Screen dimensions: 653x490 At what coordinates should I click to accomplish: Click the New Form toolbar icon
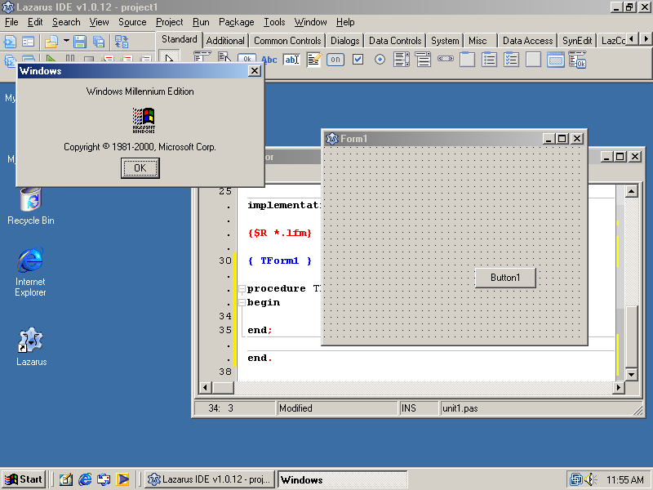pyautogui.click(x=28, y=42)
